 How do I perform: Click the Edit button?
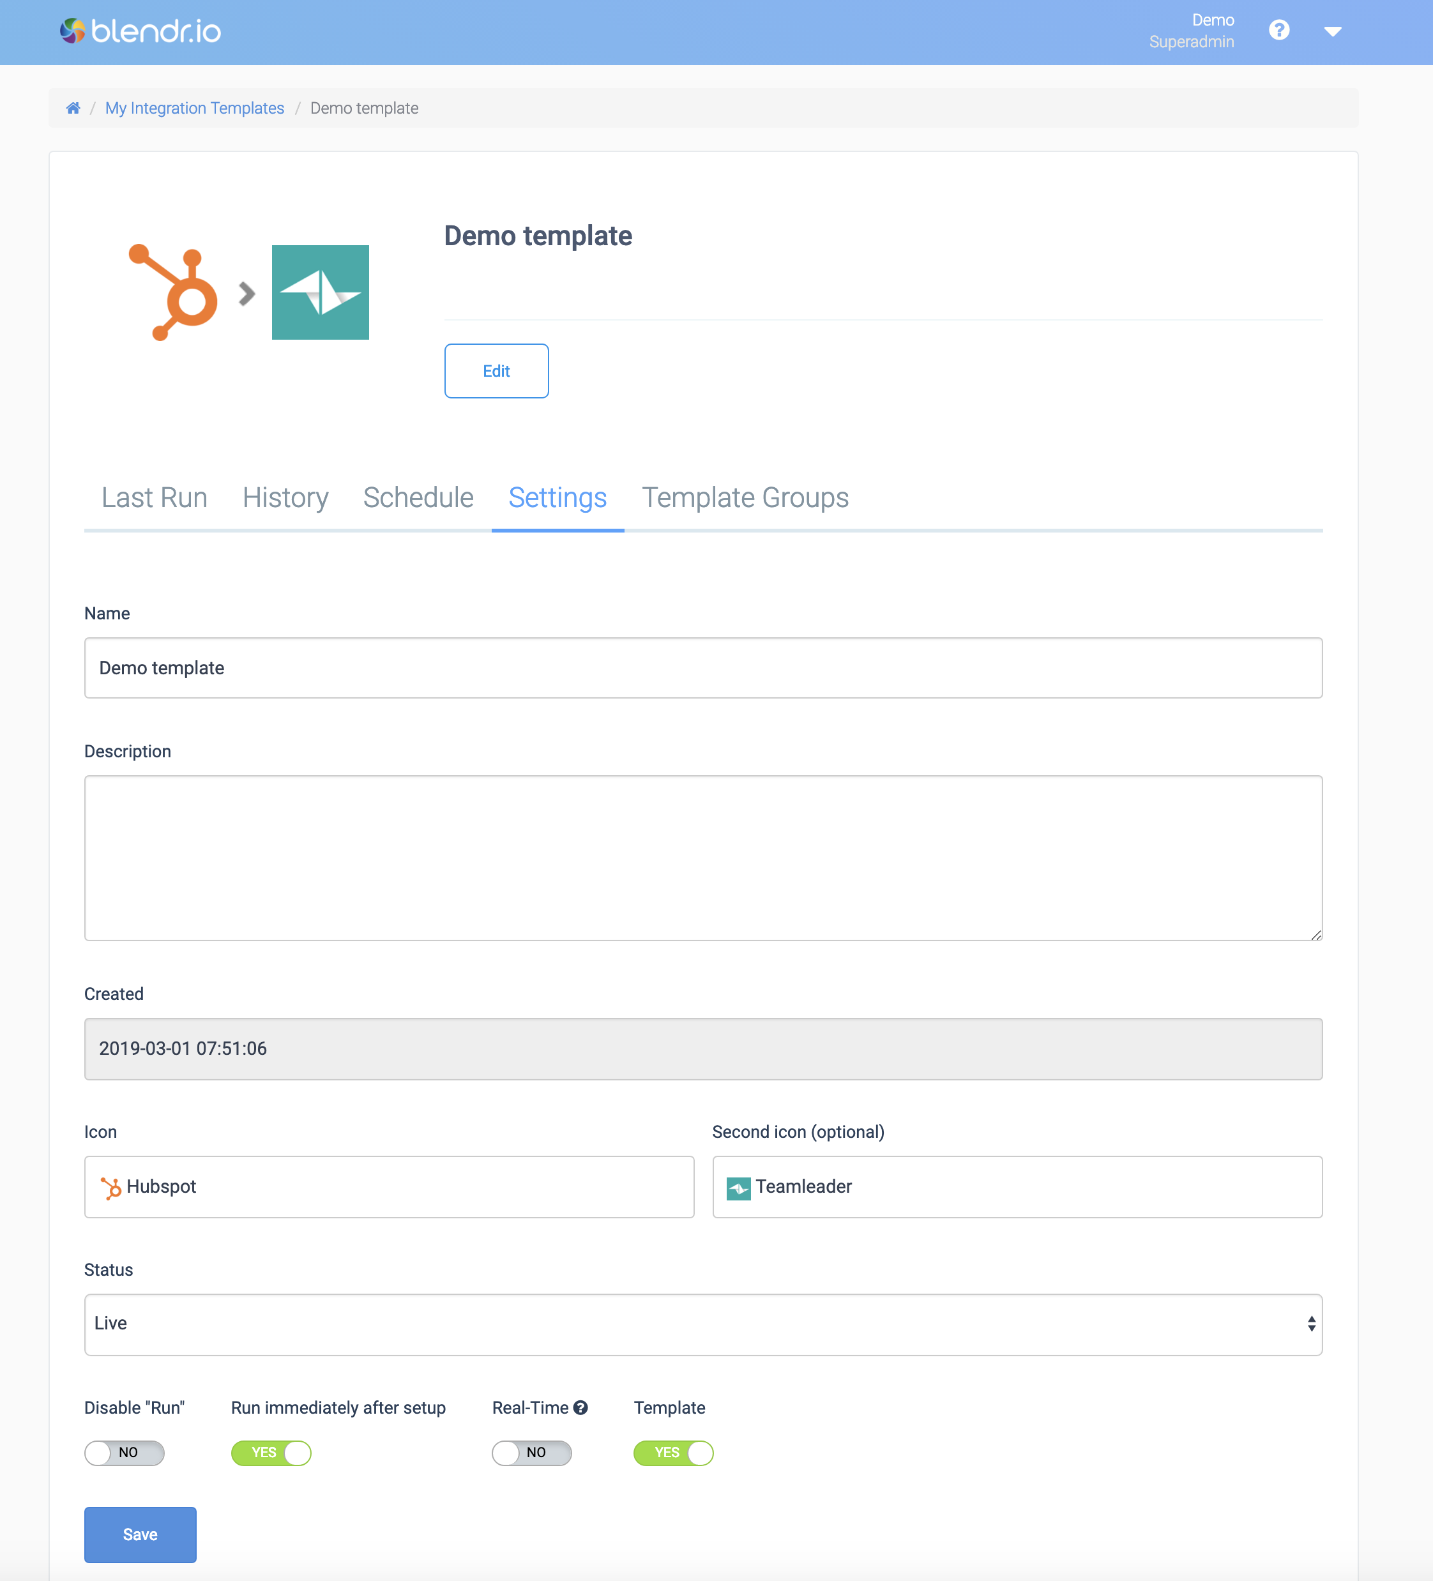pos(496,371)
